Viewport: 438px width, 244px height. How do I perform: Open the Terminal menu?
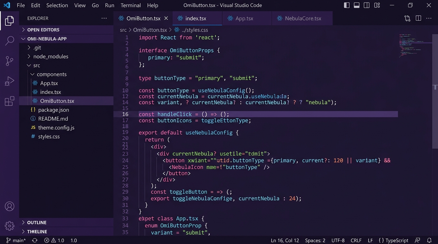131,5
